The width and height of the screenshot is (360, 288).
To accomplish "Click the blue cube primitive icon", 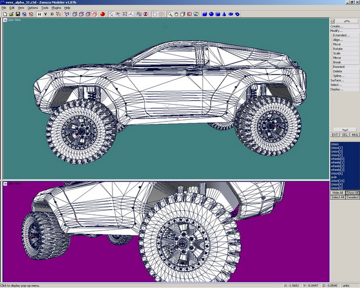I will click(x=205, y=14).
